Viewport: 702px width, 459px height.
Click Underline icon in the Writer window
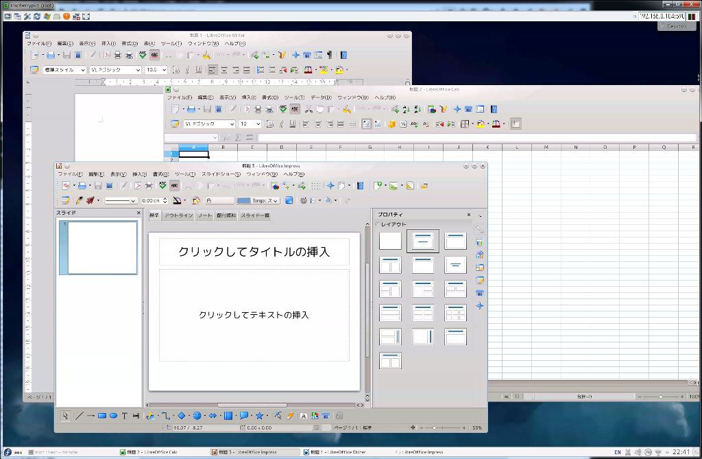(198, 69)
